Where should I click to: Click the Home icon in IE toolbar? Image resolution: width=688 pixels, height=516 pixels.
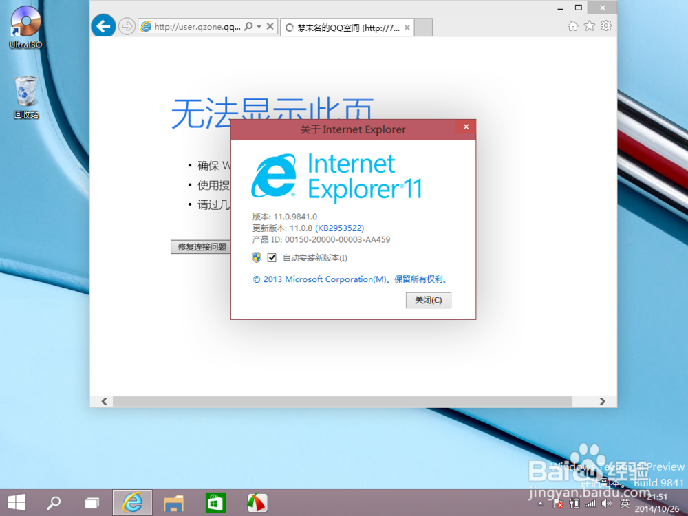573,24
